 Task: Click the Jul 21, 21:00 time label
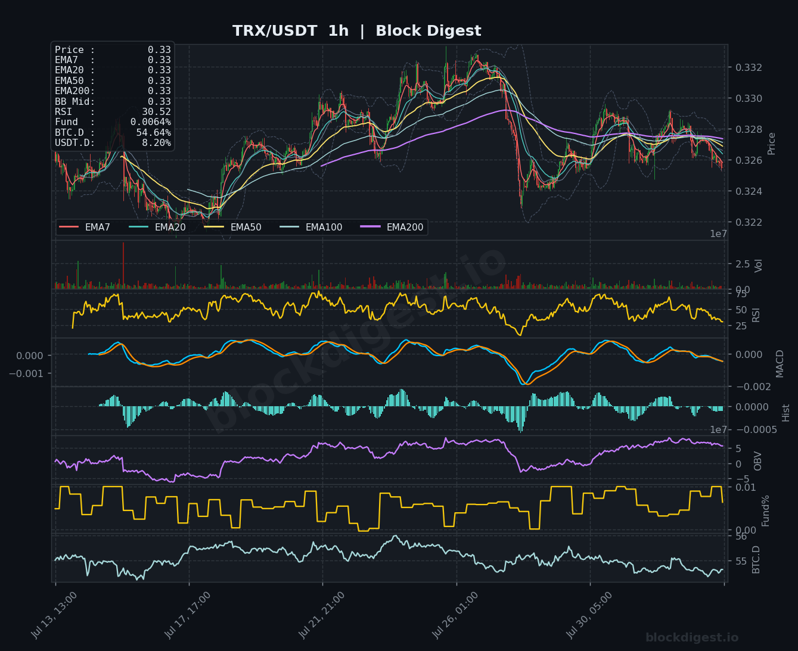click(322, 615)
